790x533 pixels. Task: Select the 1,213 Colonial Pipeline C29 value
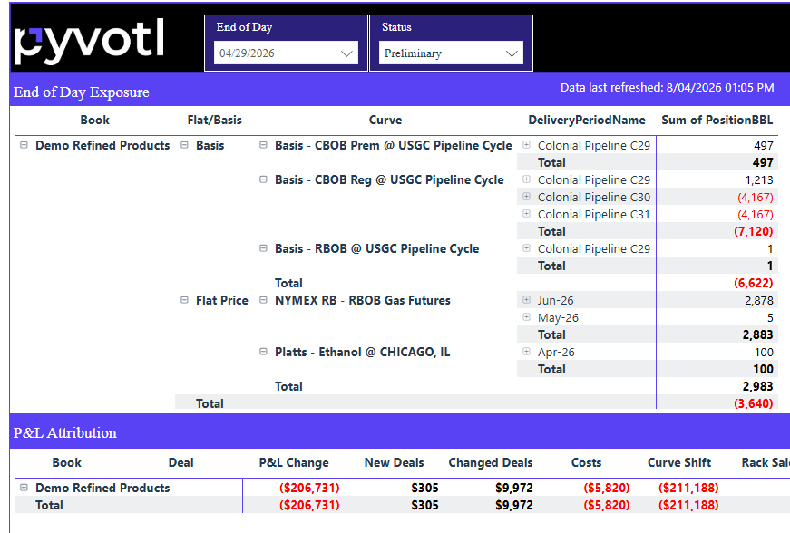(759, 179)
